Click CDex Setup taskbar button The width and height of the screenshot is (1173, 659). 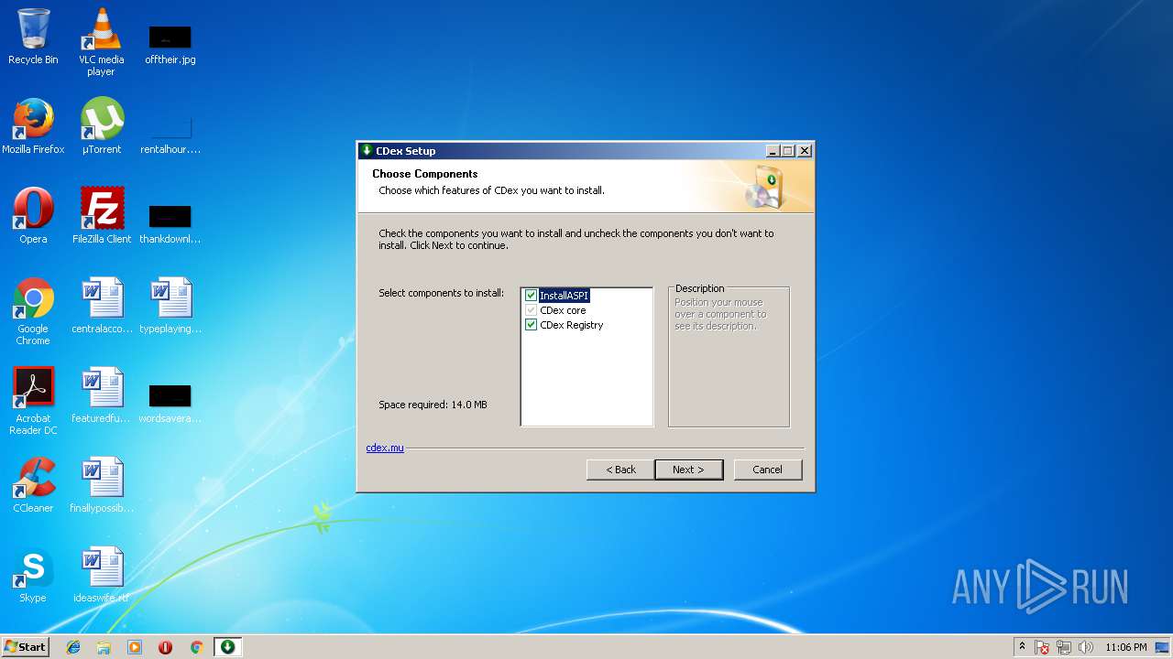227,647
